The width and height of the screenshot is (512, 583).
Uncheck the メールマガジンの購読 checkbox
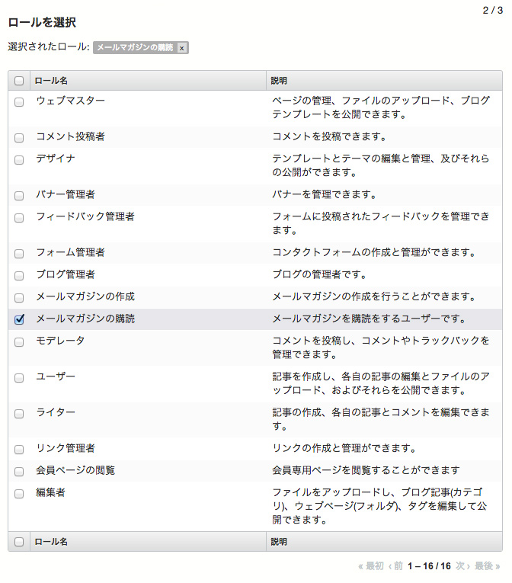pos(19,319)
